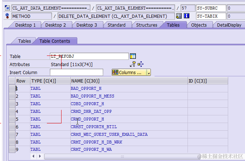Click the SY-SUBRC value field showing 0

(x=236, y=8)
